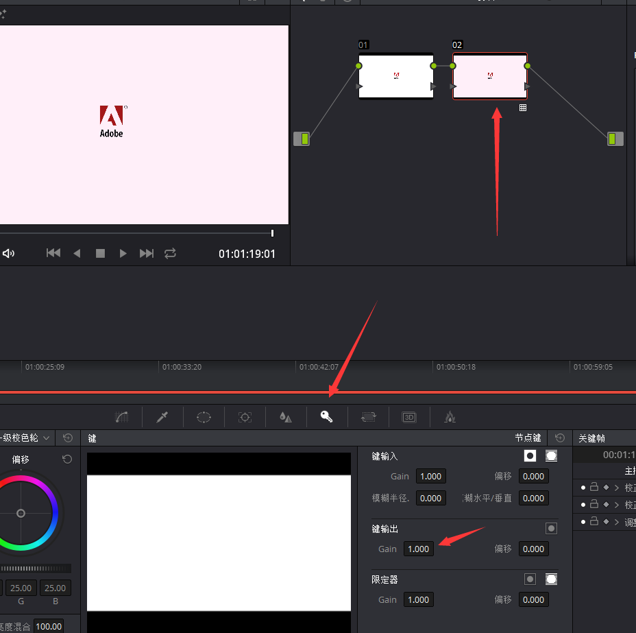Open the Power Window palette
636x633 pixels.
coord(204,417)
